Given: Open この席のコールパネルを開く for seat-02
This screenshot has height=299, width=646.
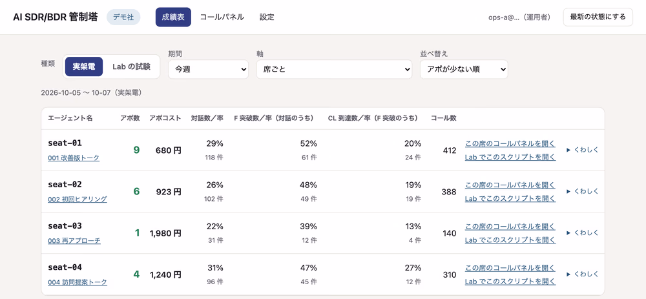Looking at the screenshot, I should pos(510,185).
